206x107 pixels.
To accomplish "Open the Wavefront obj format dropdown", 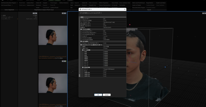I will (115, 22).
